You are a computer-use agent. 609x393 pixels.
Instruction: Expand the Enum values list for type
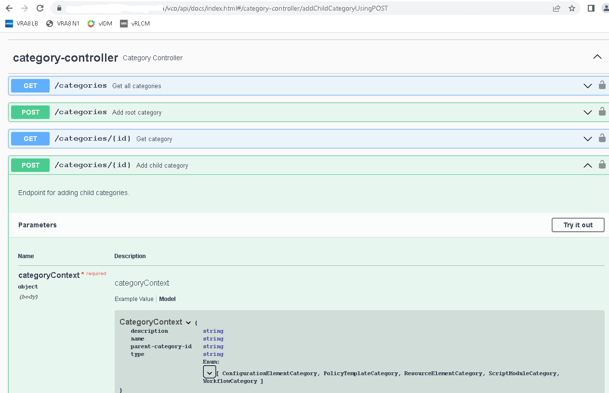pos(209,372)
